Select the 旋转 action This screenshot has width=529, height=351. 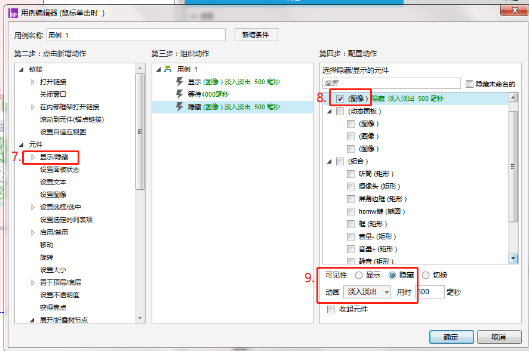47,257
